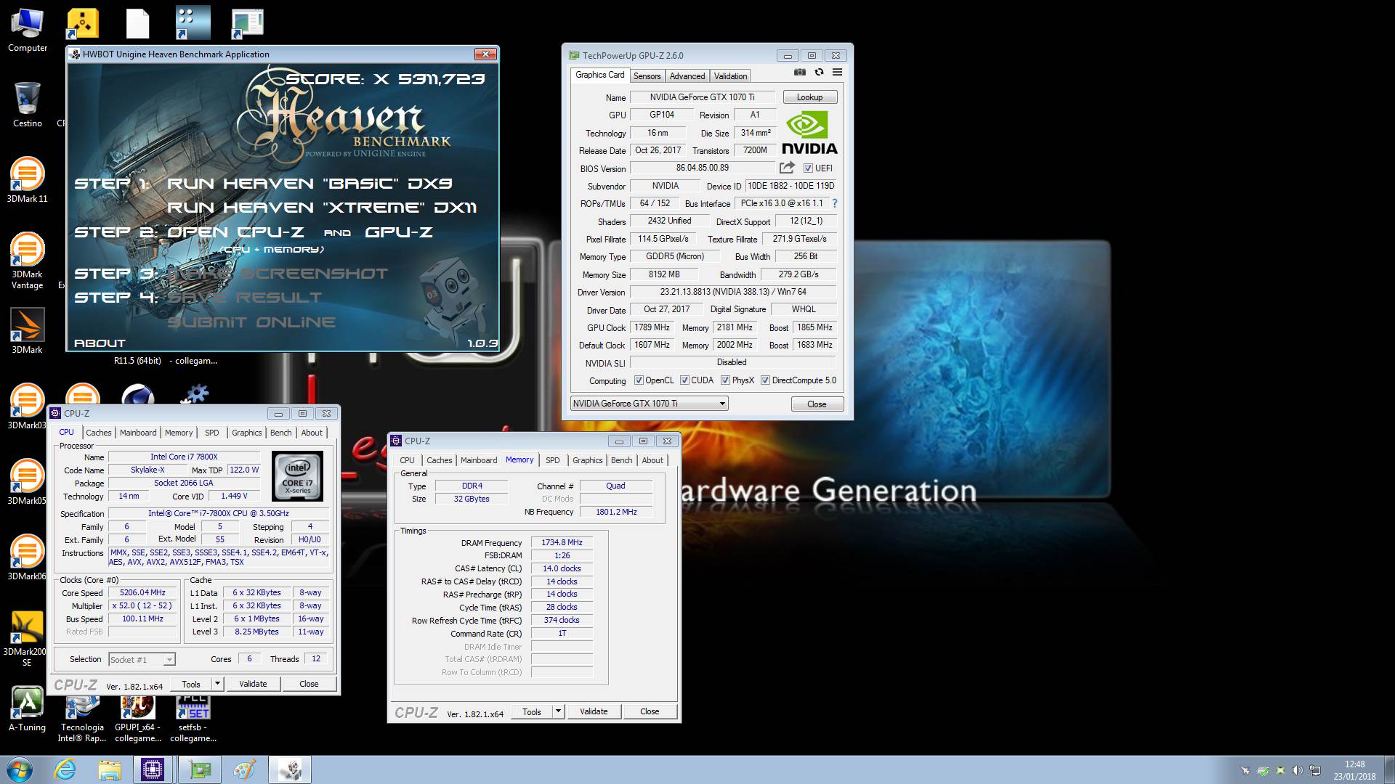Open Windows Explorer folder in taskbar
1395x784 pixels.
click(109, 769)
